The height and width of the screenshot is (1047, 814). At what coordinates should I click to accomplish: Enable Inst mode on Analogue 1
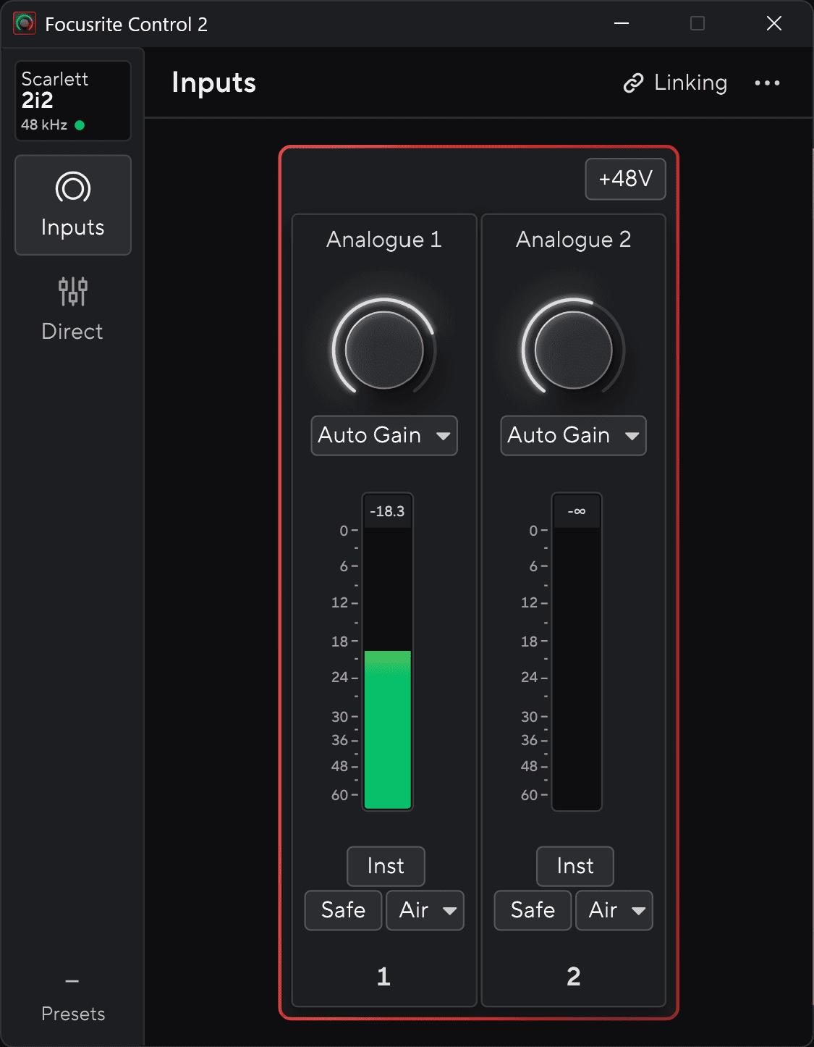click(x=385, y=866)
